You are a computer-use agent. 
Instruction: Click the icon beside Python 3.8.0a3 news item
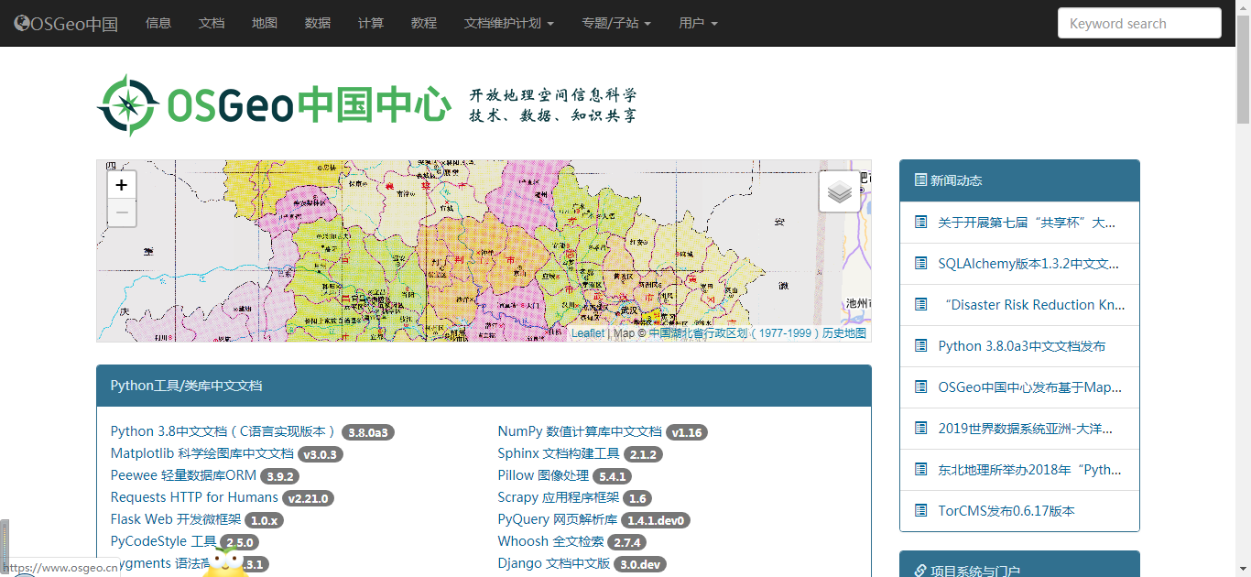[x=920, y=346]
